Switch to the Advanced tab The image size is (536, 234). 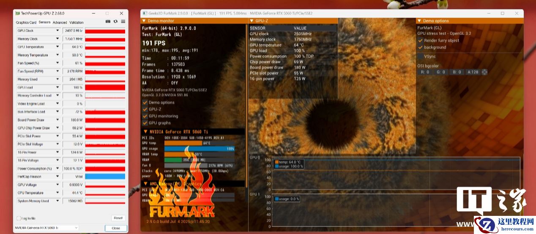pos(60,22)
